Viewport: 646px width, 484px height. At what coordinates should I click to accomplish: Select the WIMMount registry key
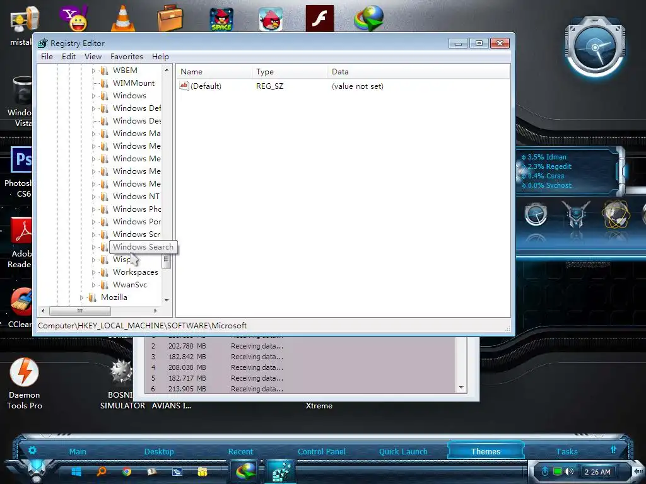[x=134, y=83]
